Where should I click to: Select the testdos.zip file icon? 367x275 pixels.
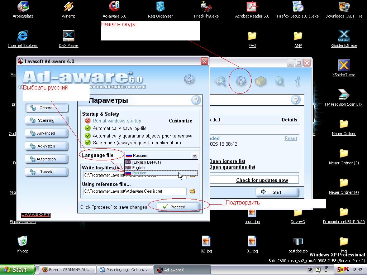coord(298,244)
